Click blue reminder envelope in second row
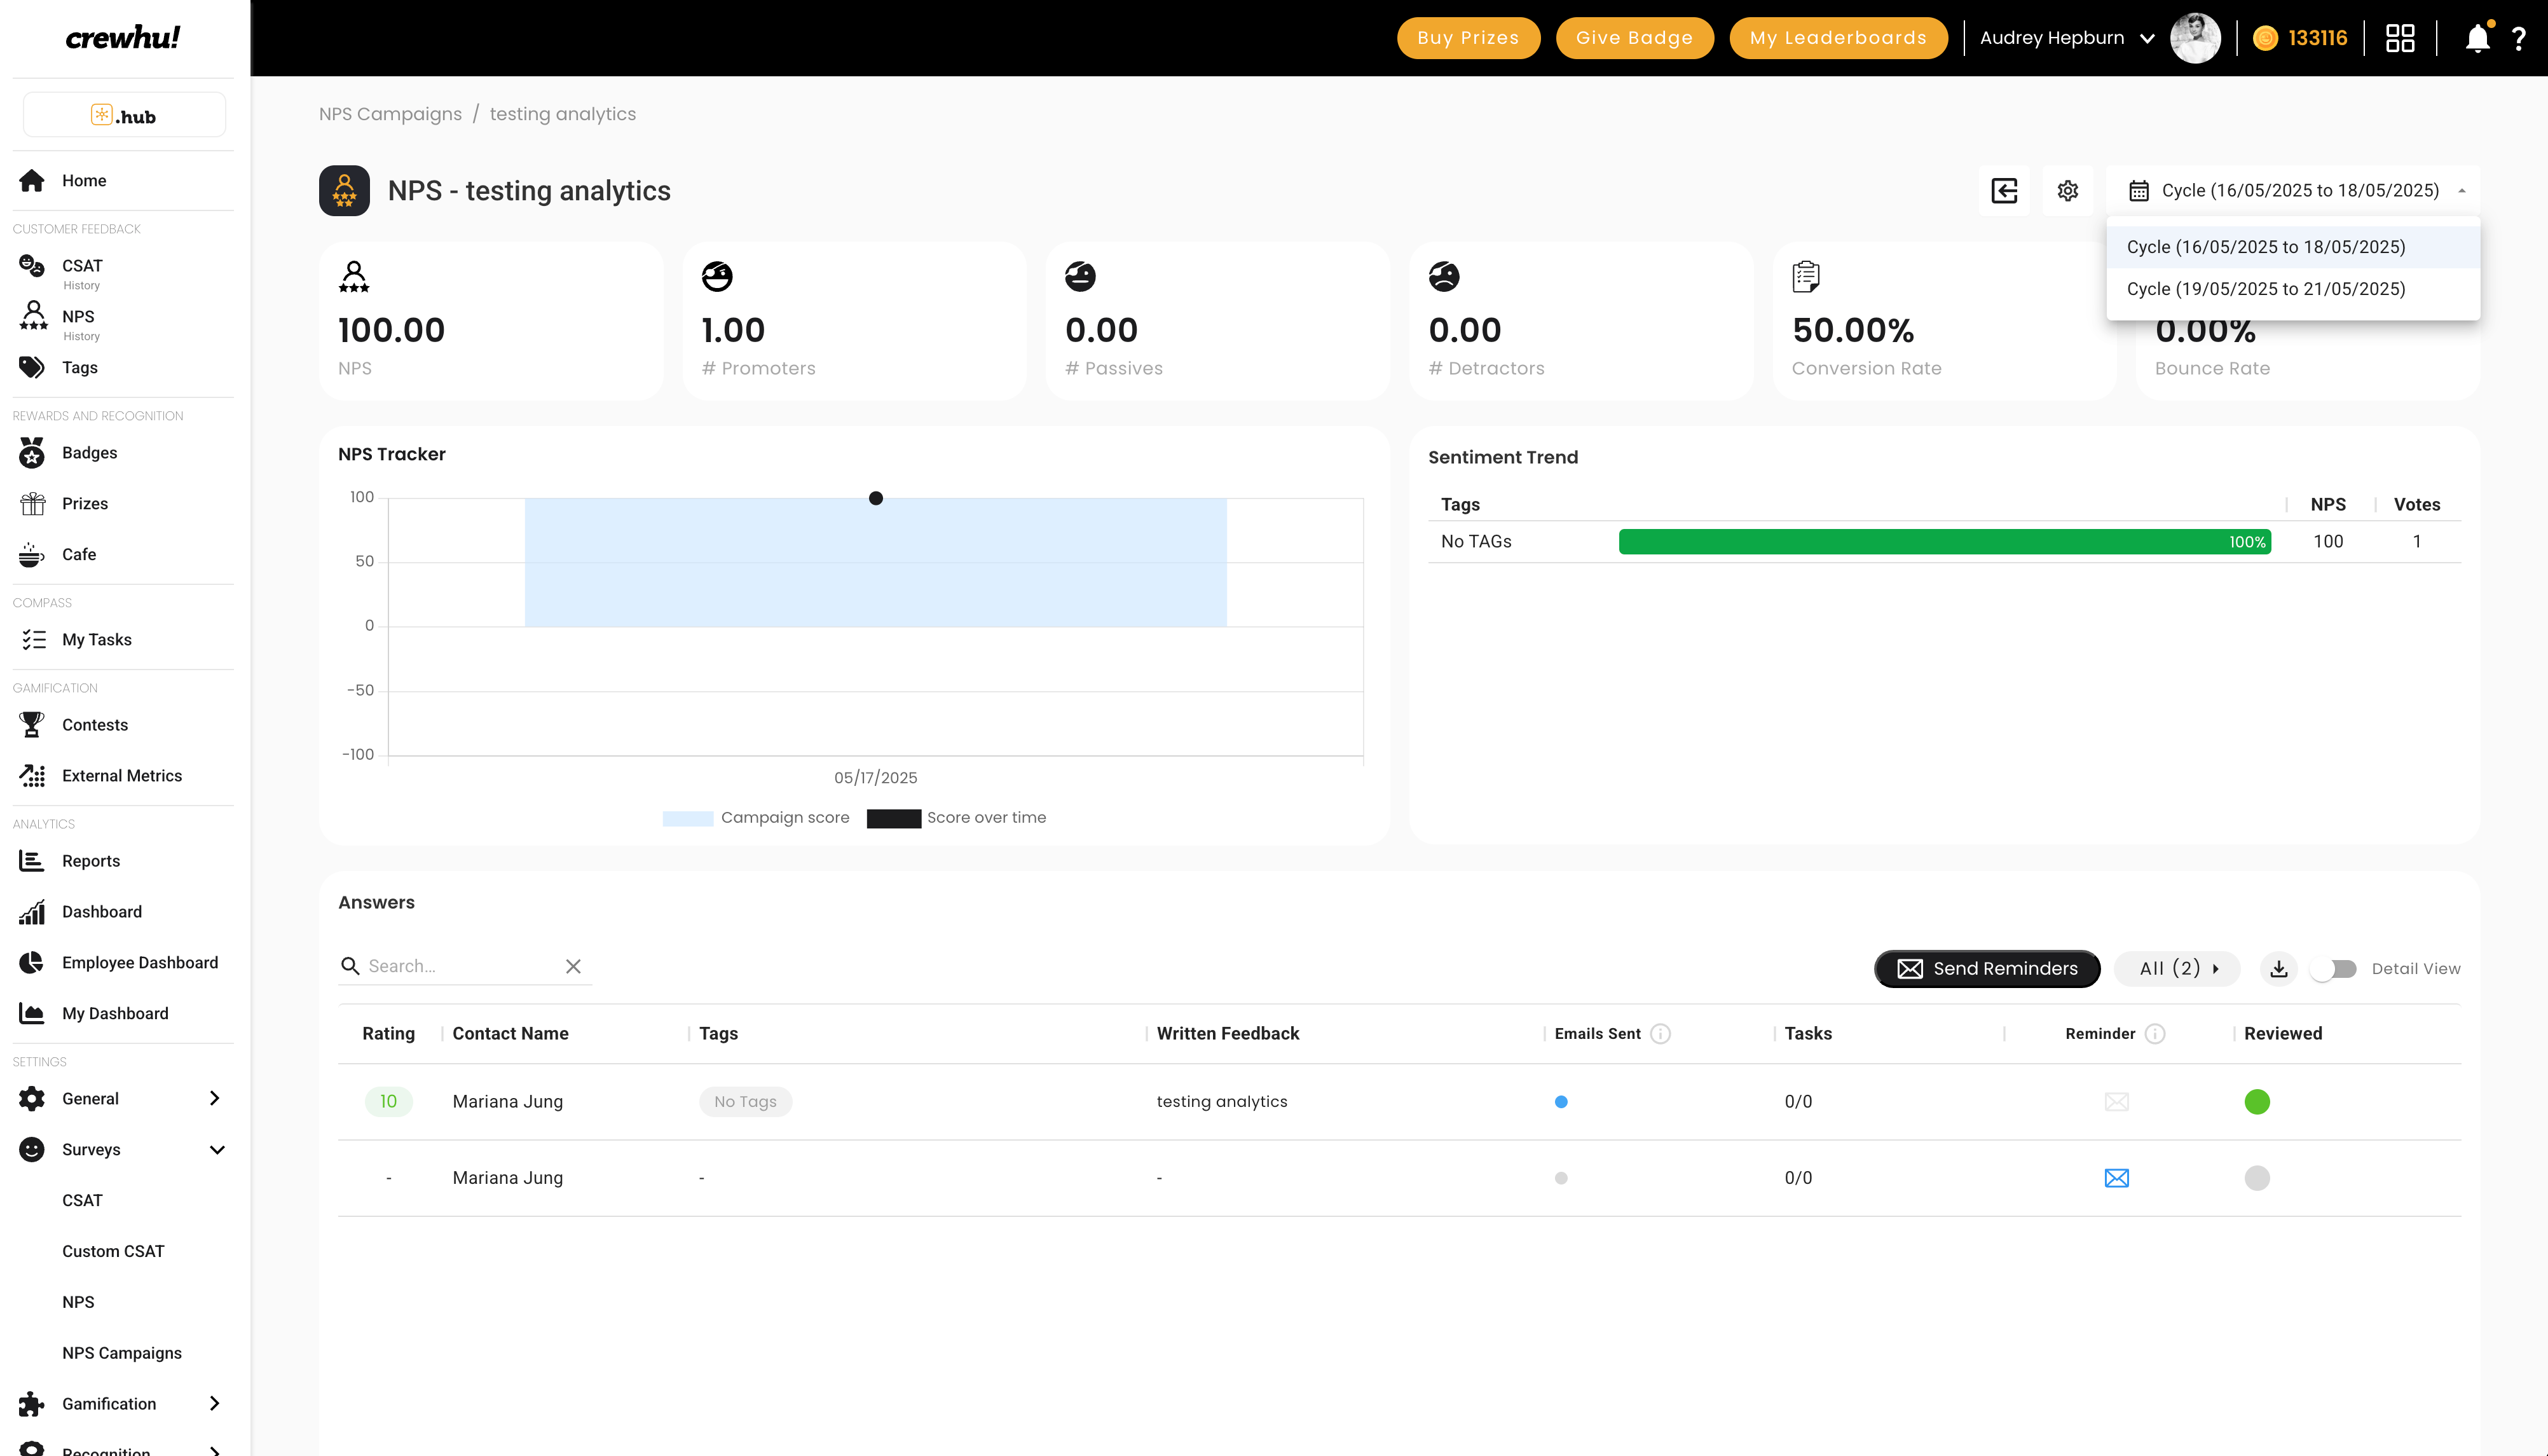2548x1456 pixels. pos(2116,1178)
